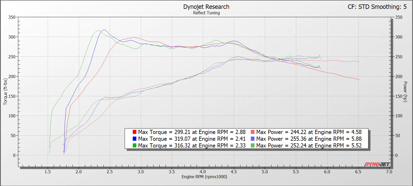413x186 pixels.
Task: Click the 50 label on torque axis
Action: [x=13, y=136]
